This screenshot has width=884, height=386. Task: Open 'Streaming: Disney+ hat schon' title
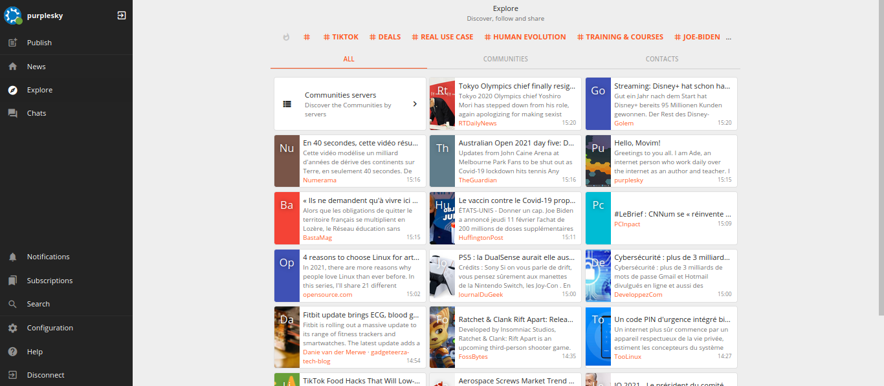tap(672, 86)
